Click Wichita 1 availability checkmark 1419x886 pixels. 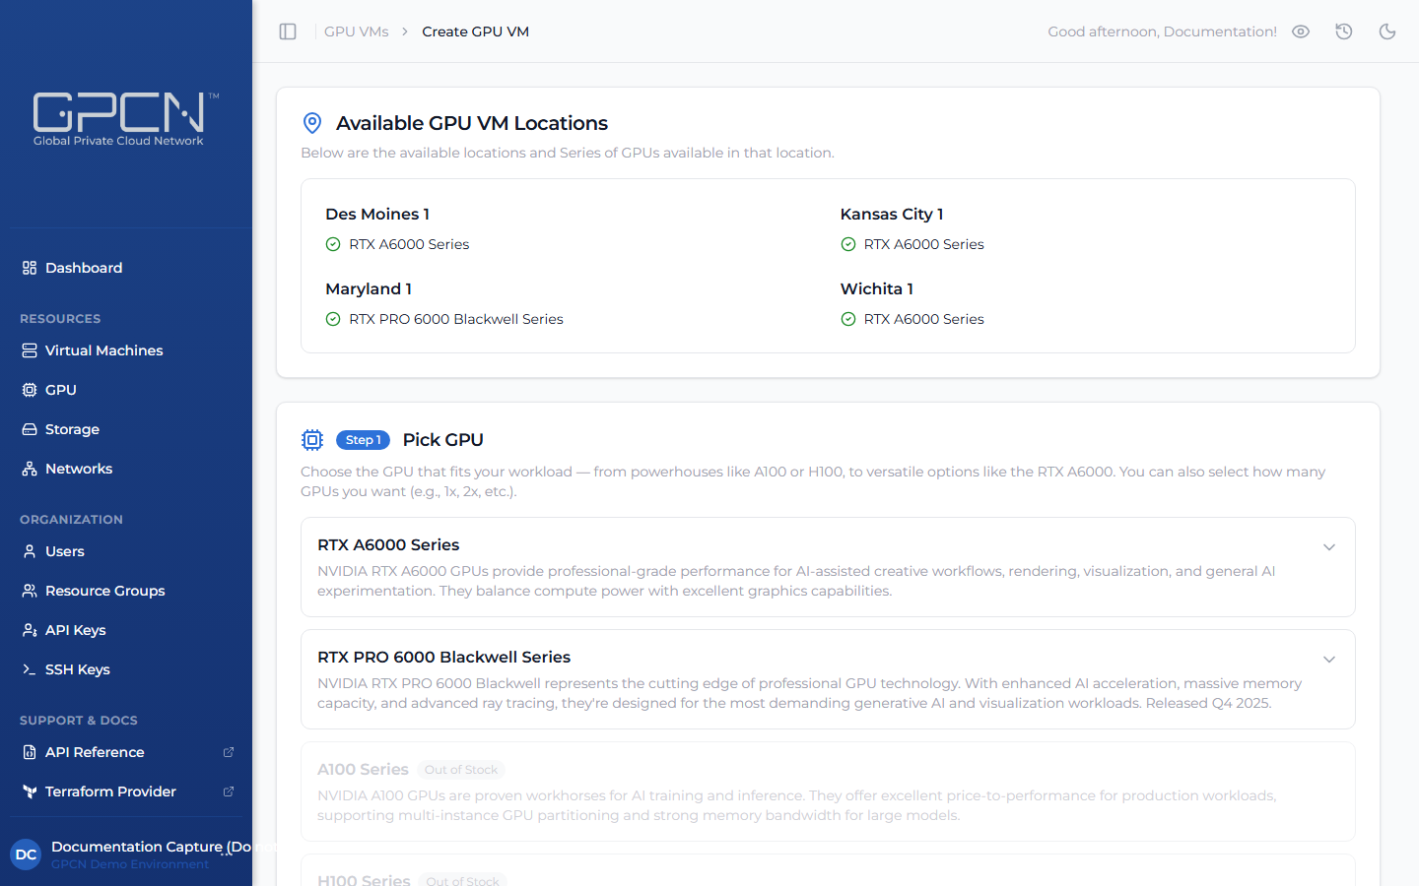(848, 319)
